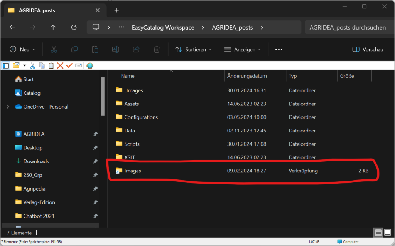Paste using the dark command bar clipboard
The height and width of the screenshot is (246, 395).
95,49
